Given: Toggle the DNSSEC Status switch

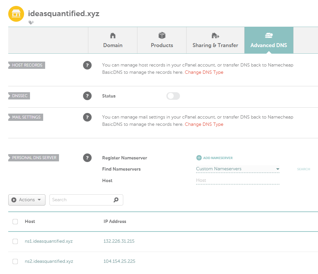Looking at the screenshot, I should tap(173, 96).
